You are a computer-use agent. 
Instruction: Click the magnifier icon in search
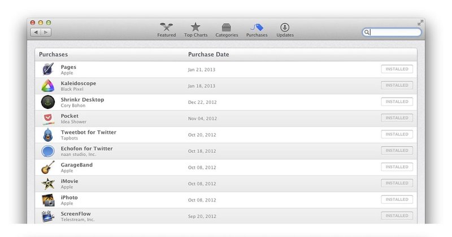[x=367, y=32]
